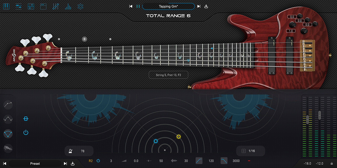Viewport: 337px width, 168px height.
Task: Open the Tapping Gm* preset selector
Action: (x=168, y=6)
